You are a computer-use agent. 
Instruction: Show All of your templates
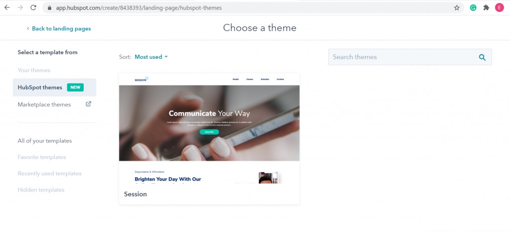click(44, 141)
